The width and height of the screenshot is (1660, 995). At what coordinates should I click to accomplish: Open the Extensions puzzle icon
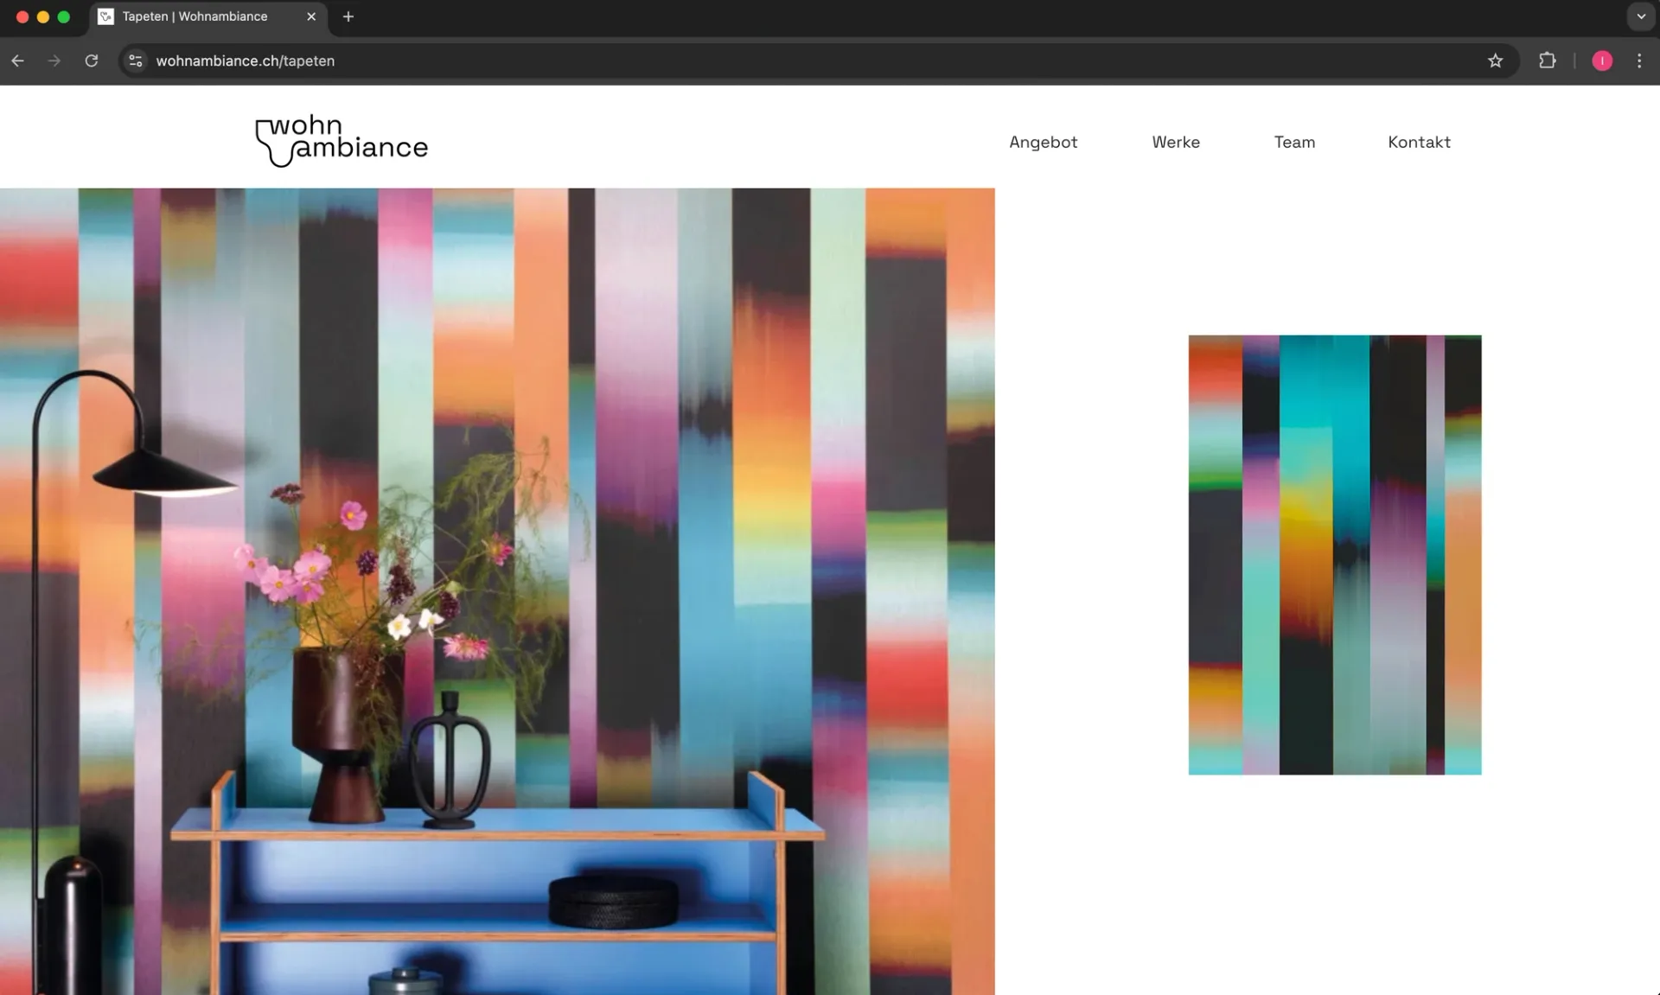tap(1547, 61)
